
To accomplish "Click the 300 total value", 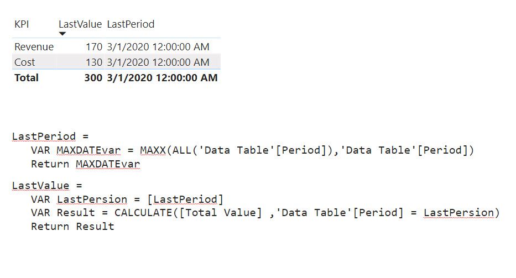I will coord(93,77).
